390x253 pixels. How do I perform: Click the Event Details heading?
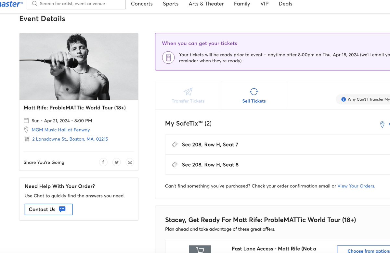click(x=42, y=19)
